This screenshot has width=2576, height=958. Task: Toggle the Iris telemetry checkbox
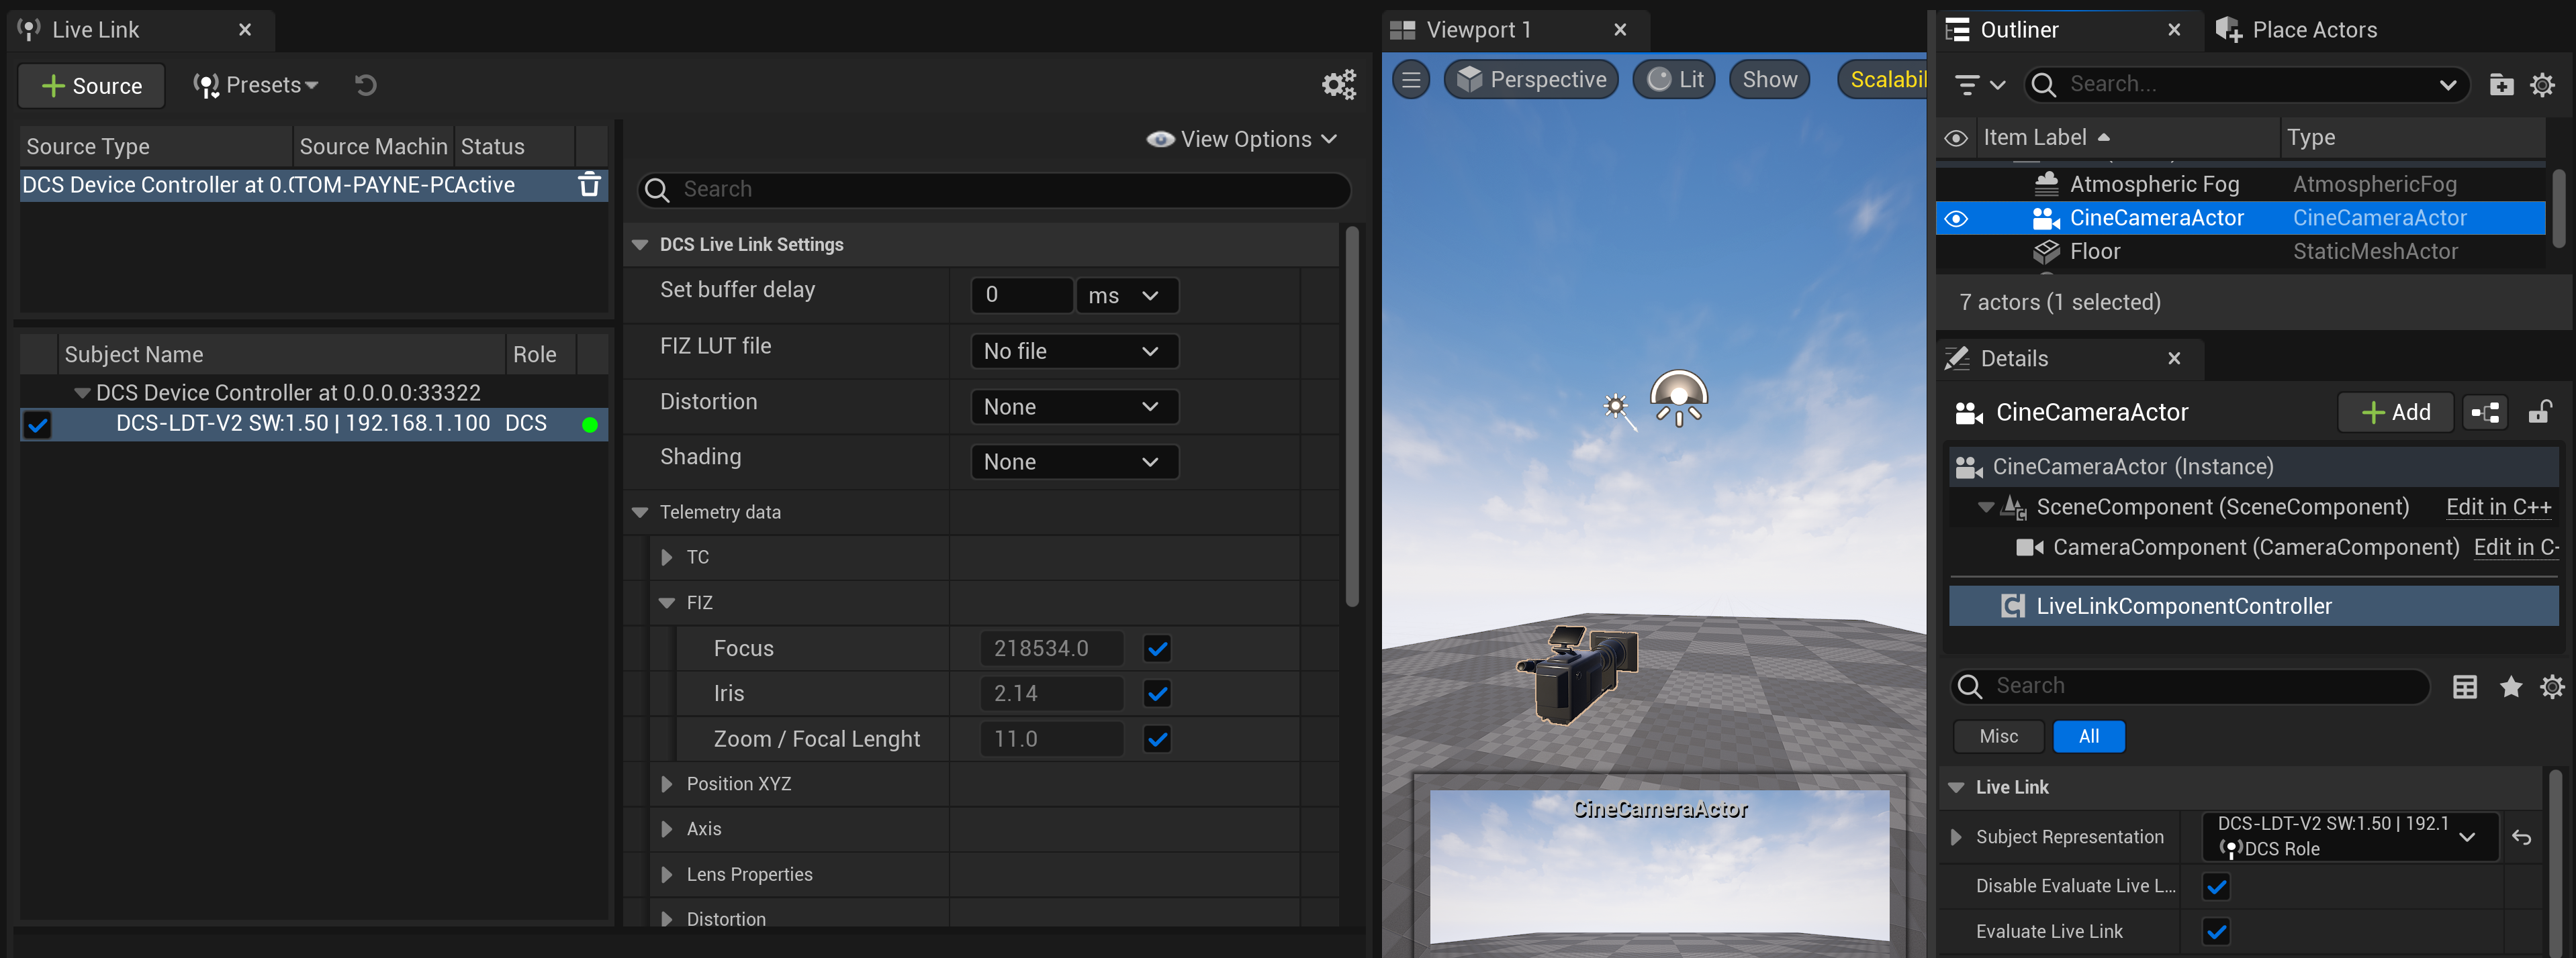1157,693
